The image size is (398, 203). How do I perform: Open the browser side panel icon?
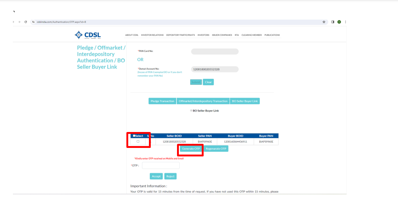point(333,22)
